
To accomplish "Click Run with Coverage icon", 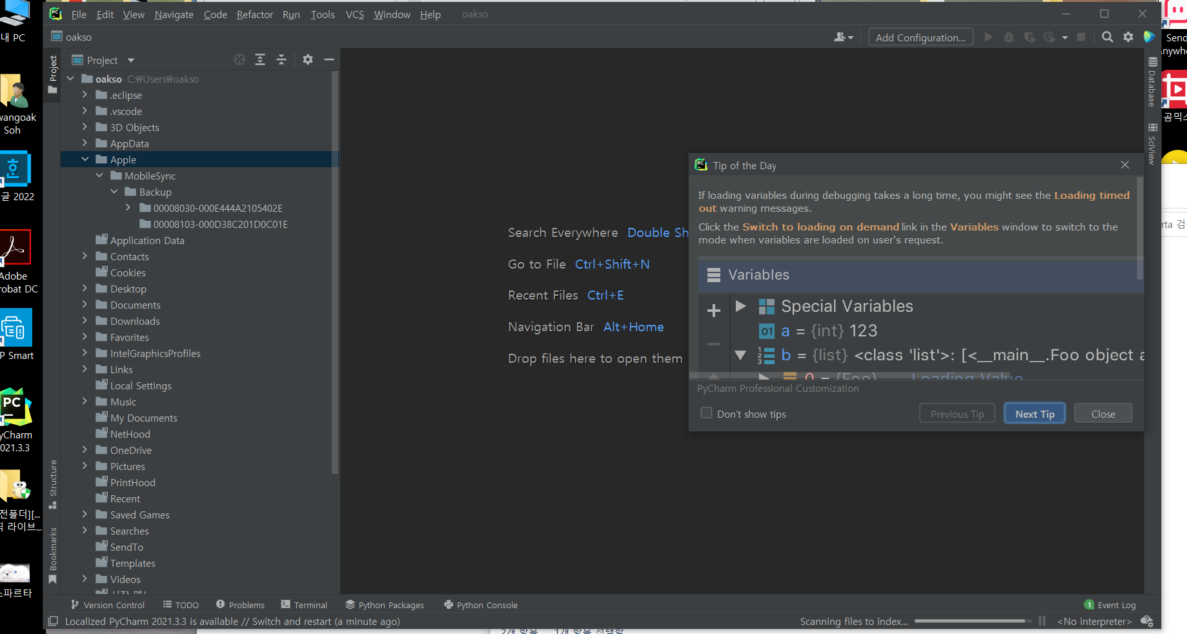I will 1030,37.
